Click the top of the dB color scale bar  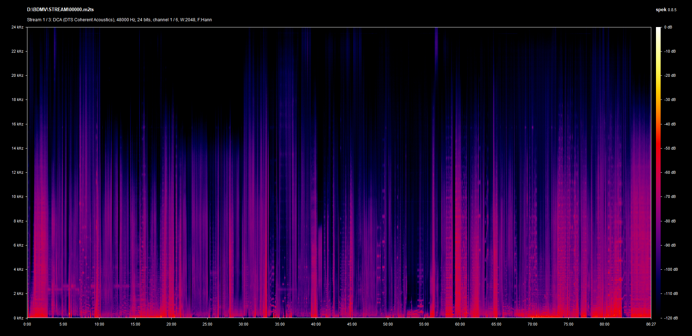point(658,29)
